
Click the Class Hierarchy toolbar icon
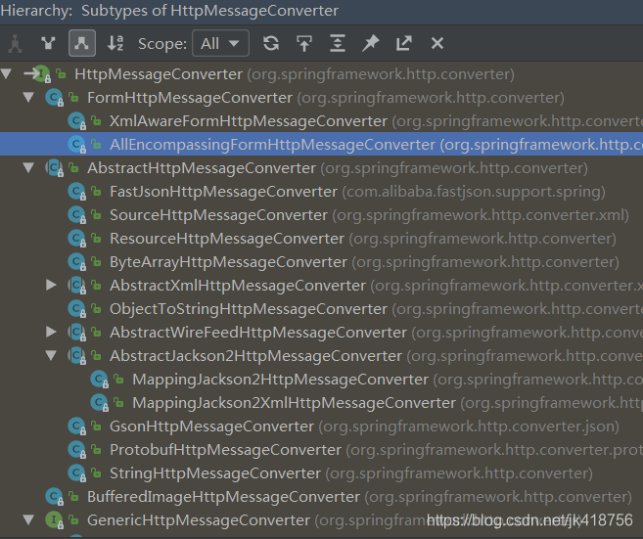(x=16, y=43)
